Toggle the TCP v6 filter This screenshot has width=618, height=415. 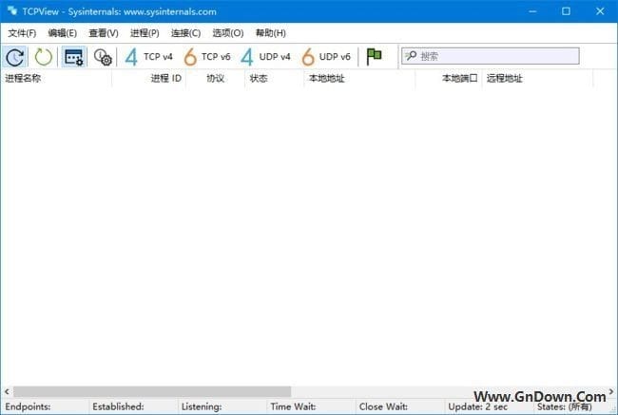coord(207,57)
